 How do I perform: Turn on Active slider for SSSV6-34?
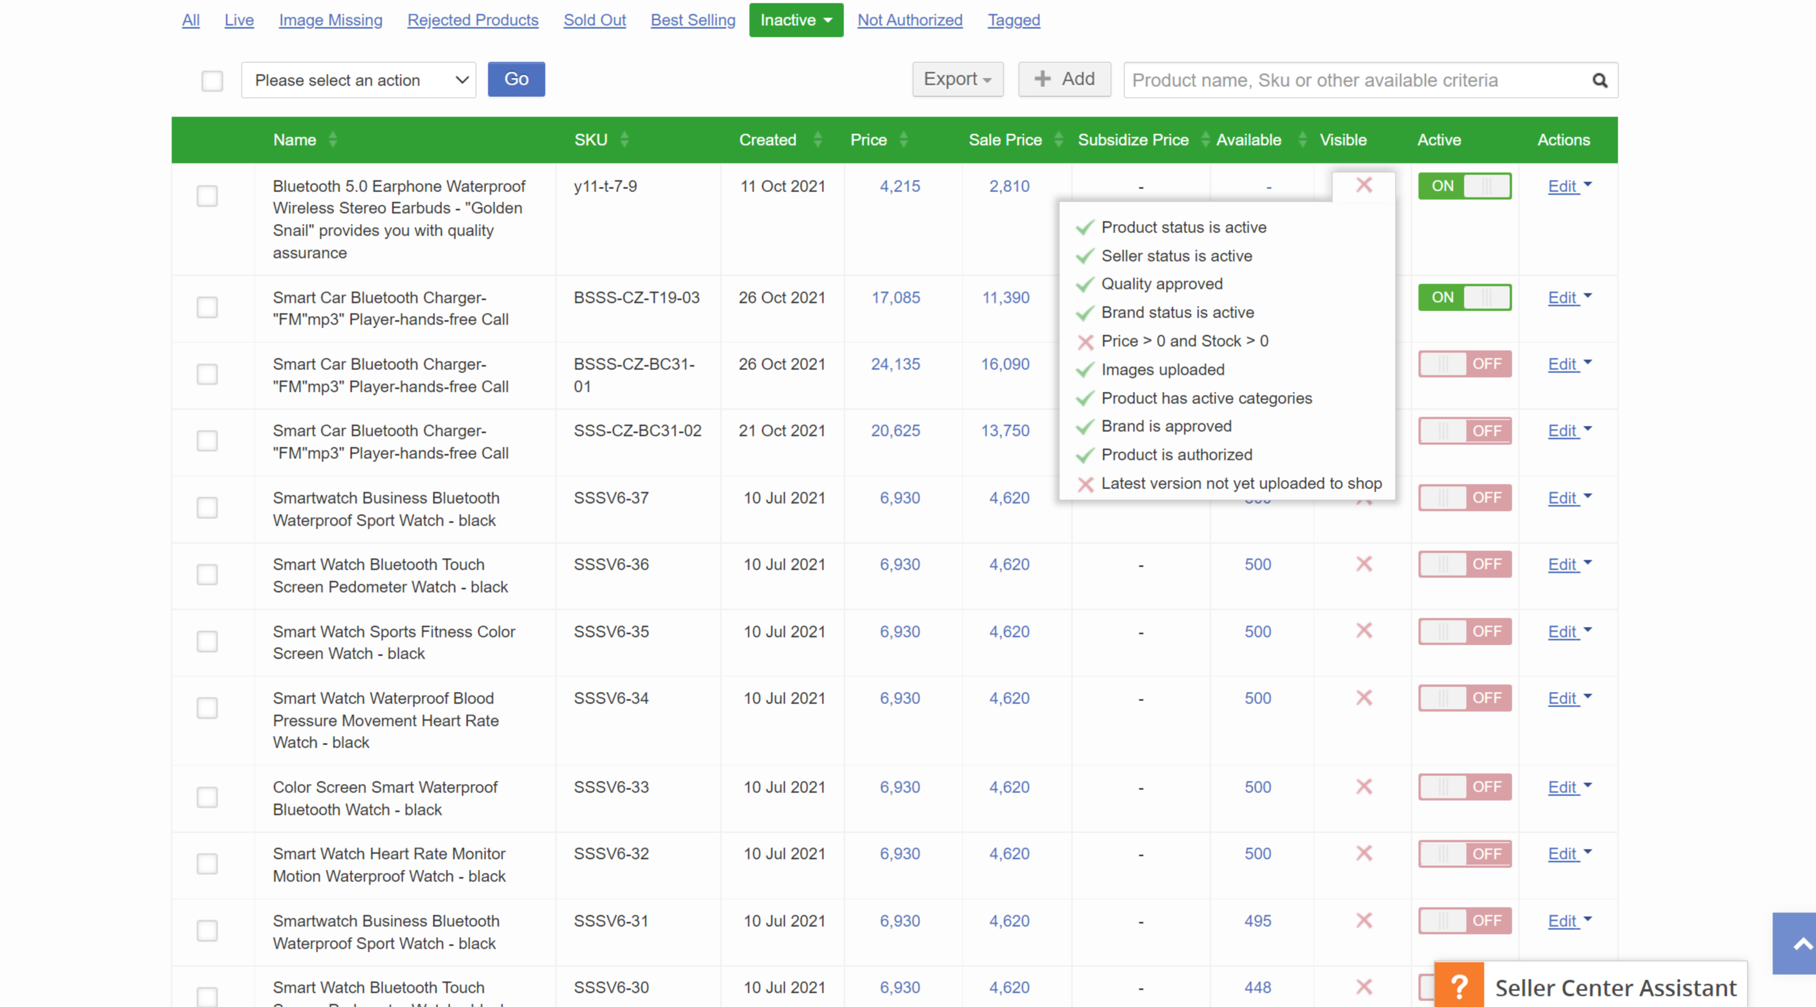click(x=1464, y=698)
